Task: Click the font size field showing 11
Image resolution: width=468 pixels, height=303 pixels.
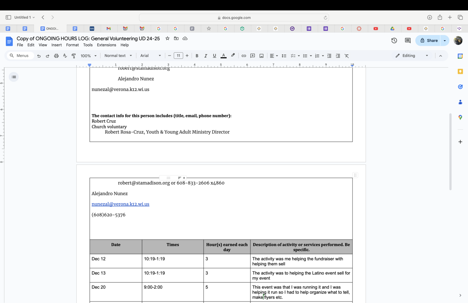Action: click(x=178, y=56)
